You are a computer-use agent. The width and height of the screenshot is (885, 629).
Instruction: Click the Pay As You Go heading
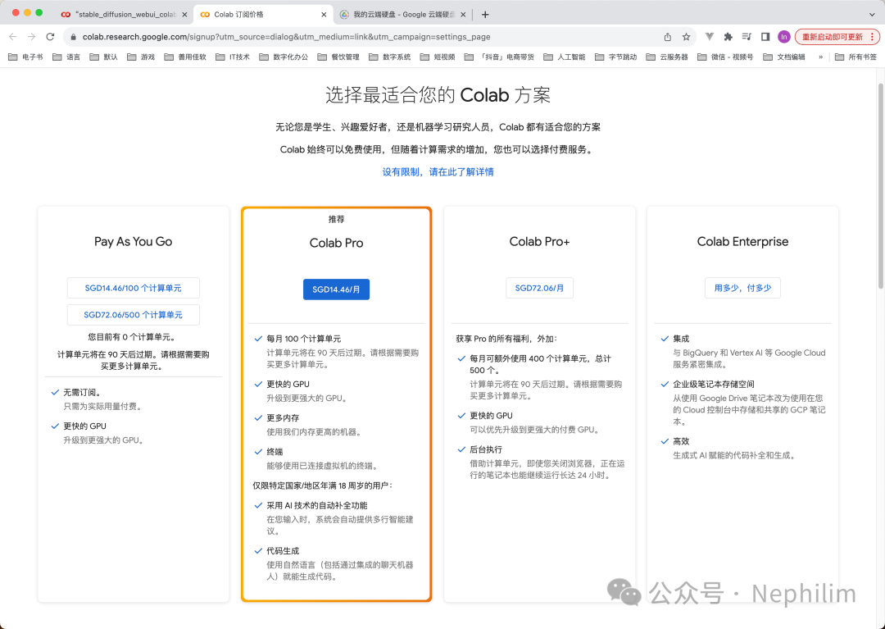pyautogui.click(x=134, y=242)
